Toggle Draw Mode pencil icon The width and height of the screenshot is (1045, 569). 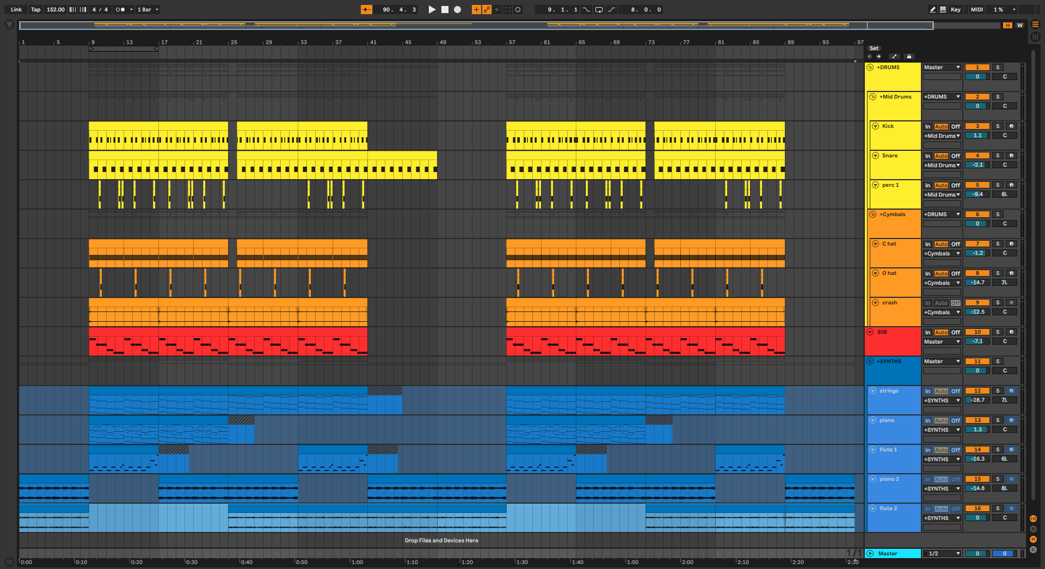(932, 9)
